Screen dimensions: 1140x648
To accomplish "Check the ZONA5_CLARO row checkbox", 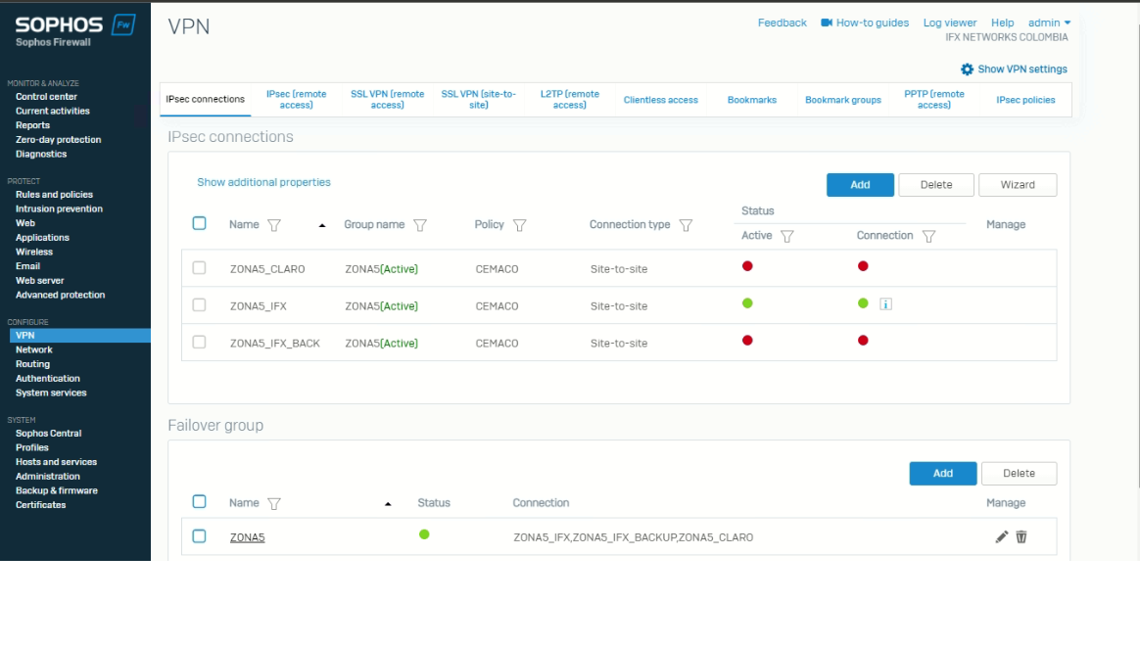I will point(200,268).
